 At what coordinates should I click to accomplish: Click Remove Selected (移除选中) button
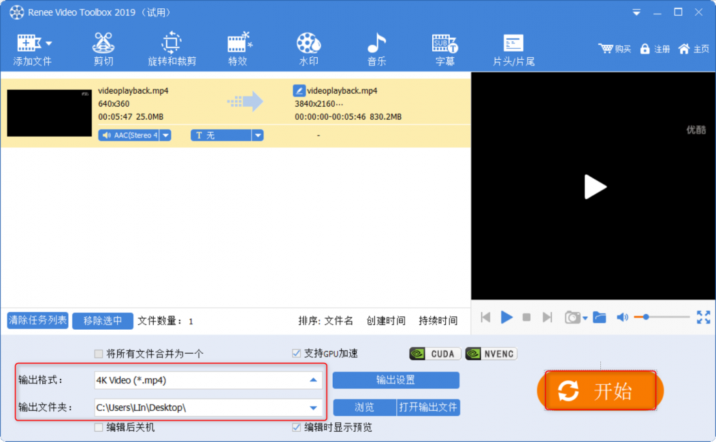tap(103, 321)
